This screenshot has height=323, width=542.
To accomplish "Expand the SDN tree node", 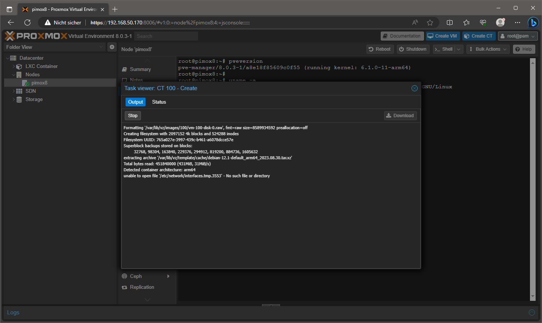I will point(14,91).
